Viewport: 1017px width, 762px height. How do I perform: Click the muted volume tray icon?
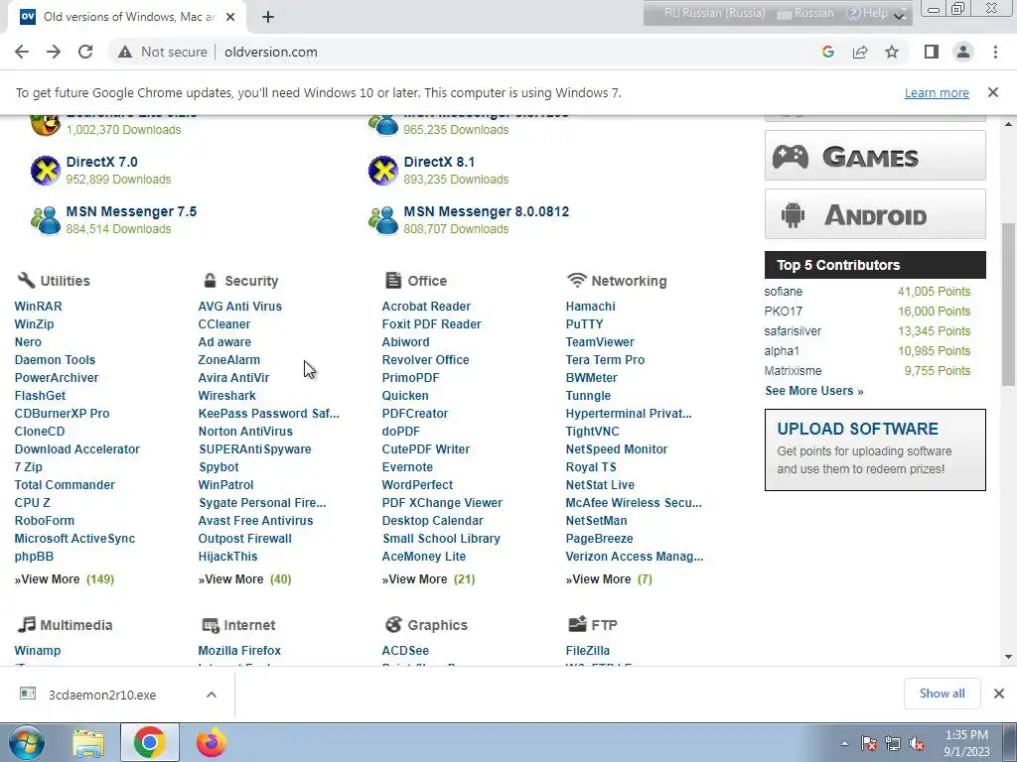(917, 743)
